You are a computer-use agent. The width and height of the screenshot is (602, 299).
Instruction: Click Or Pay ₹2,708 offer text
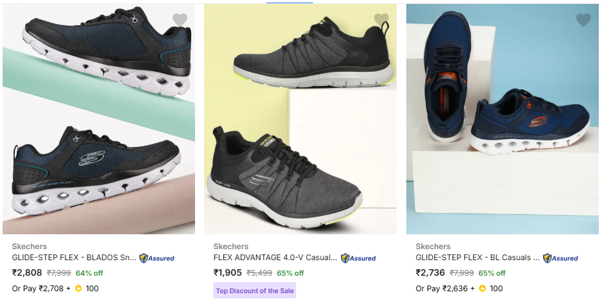coord(41,289)
